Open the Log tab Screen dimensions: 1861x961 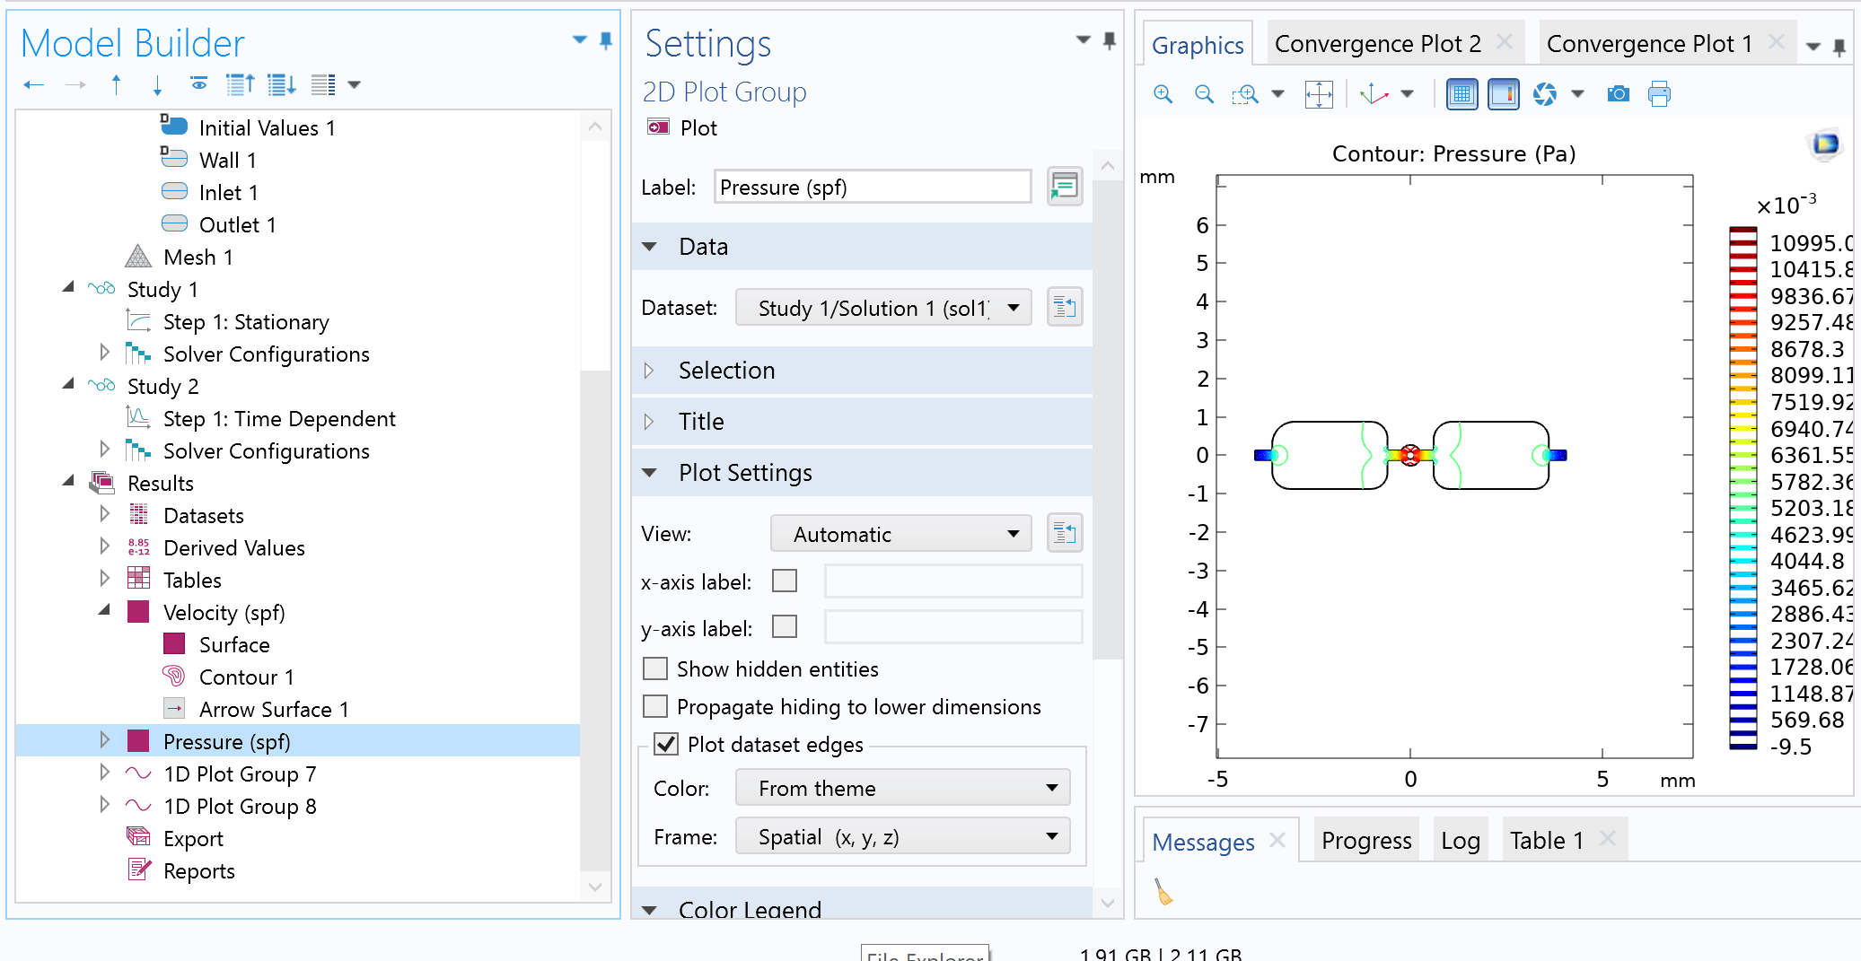click(x=1460, y=841)
